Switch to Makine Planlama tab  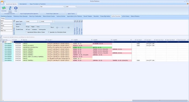[135, 16]
